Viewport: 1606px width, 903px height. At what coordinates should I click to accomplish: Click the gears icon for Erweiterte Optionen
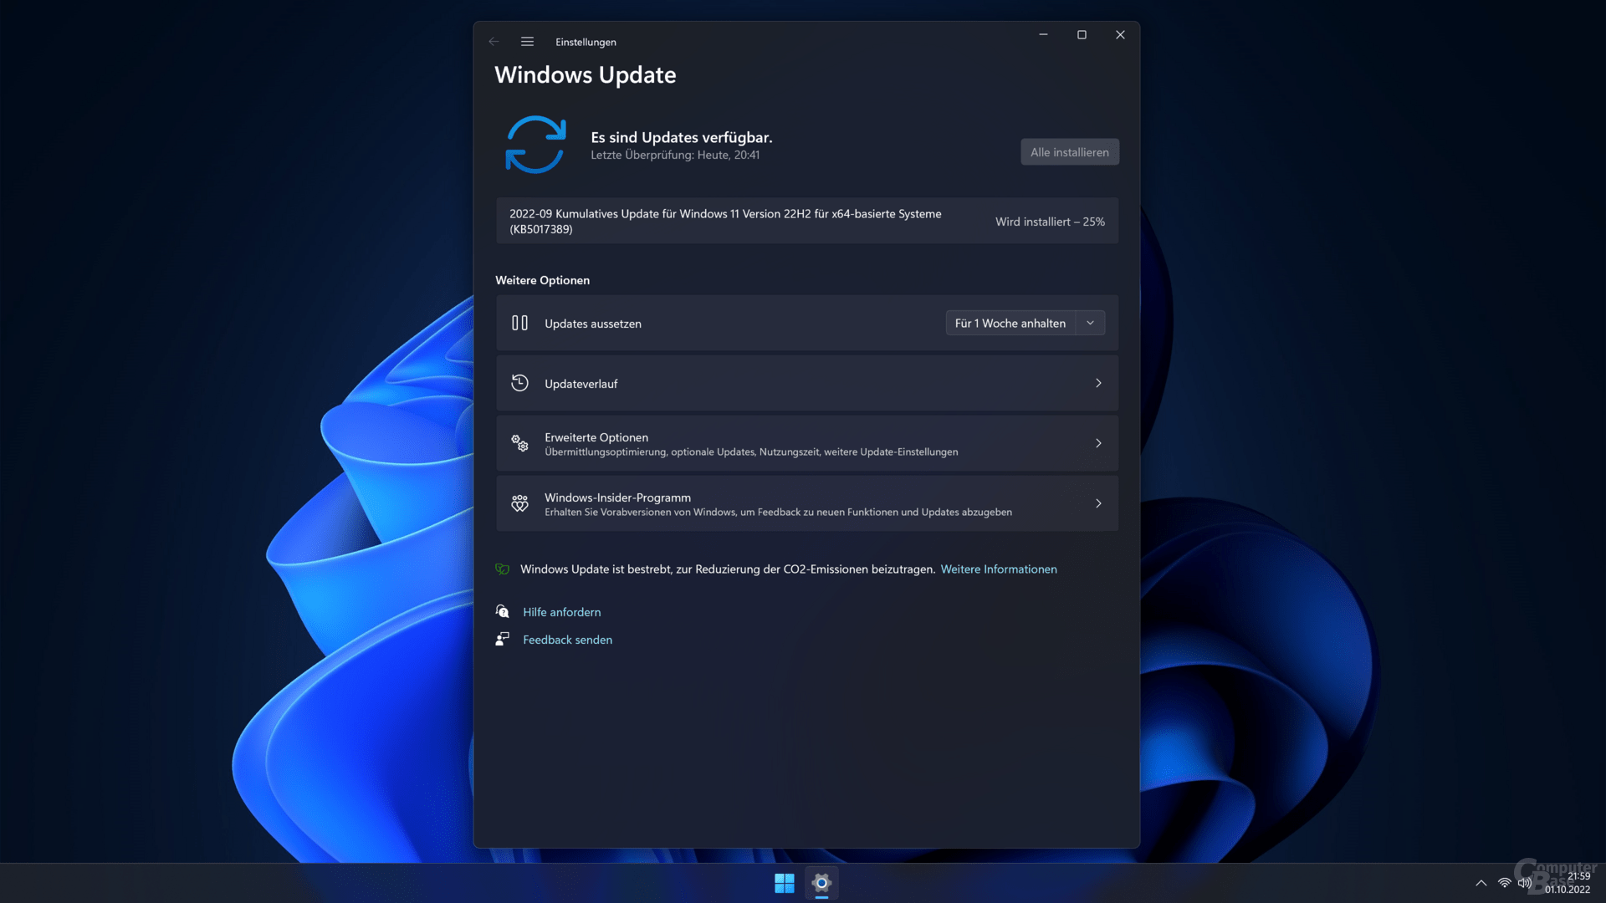click(519, 443)
